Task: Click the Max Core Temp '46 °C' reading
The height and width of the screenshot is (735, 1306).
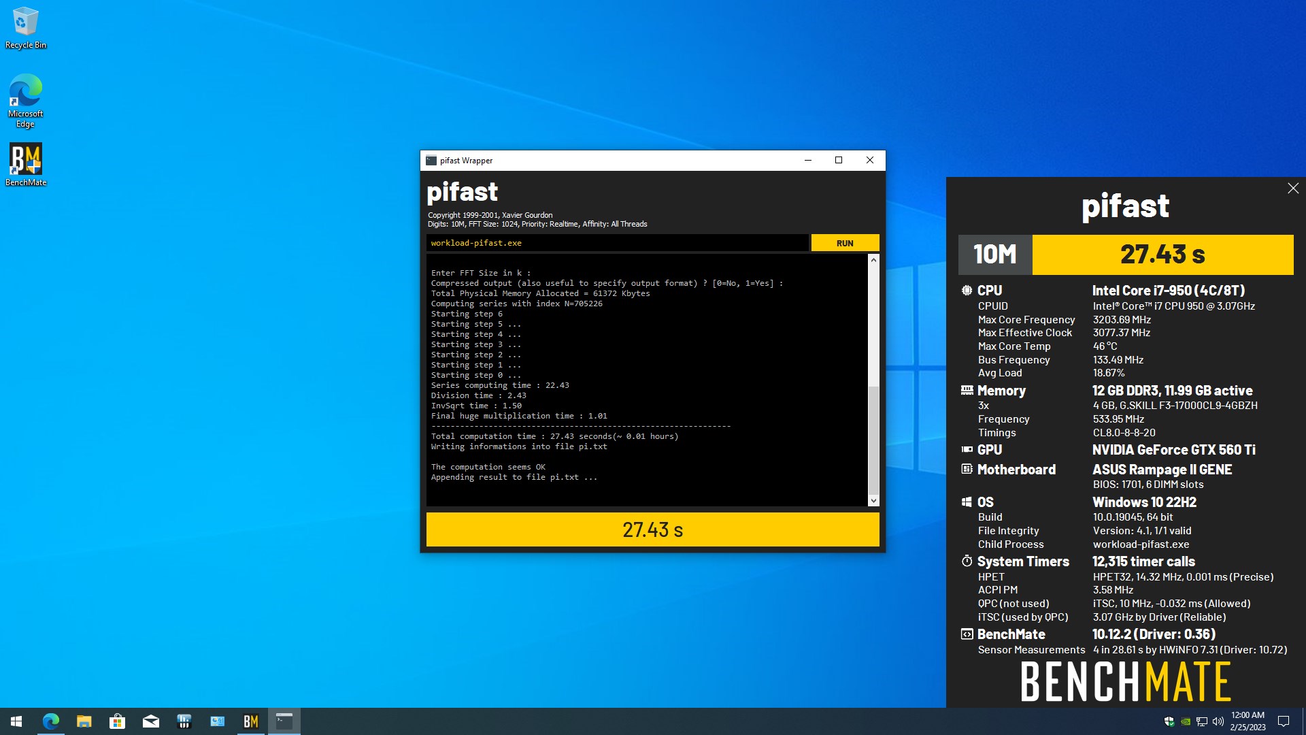Action: [x=1105, y=346]
